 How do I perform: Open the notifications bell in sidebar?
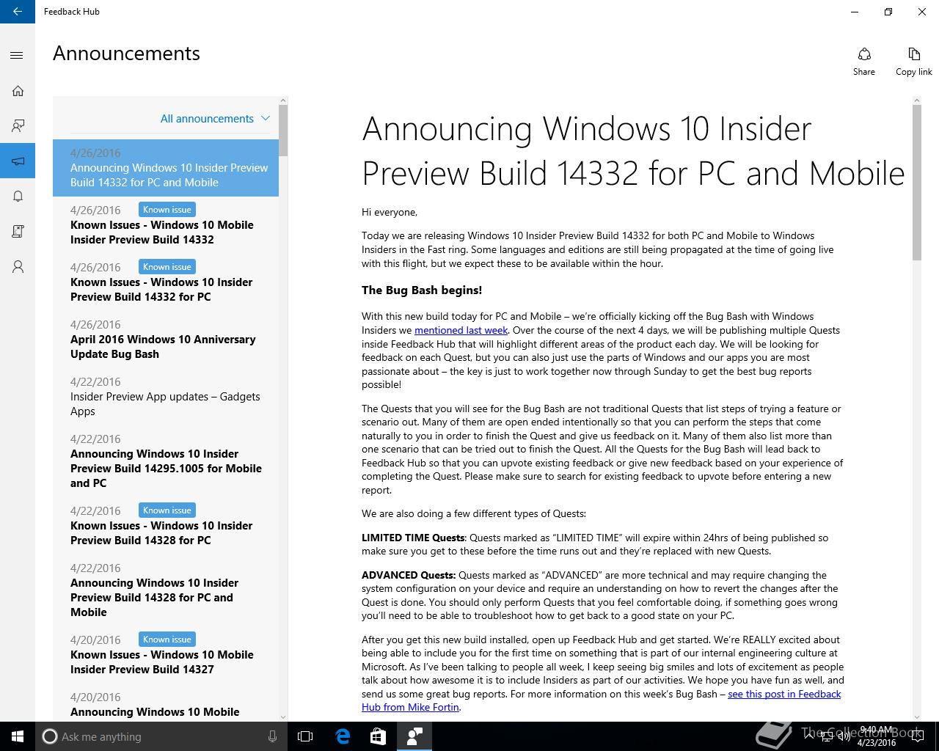point(18,196)
